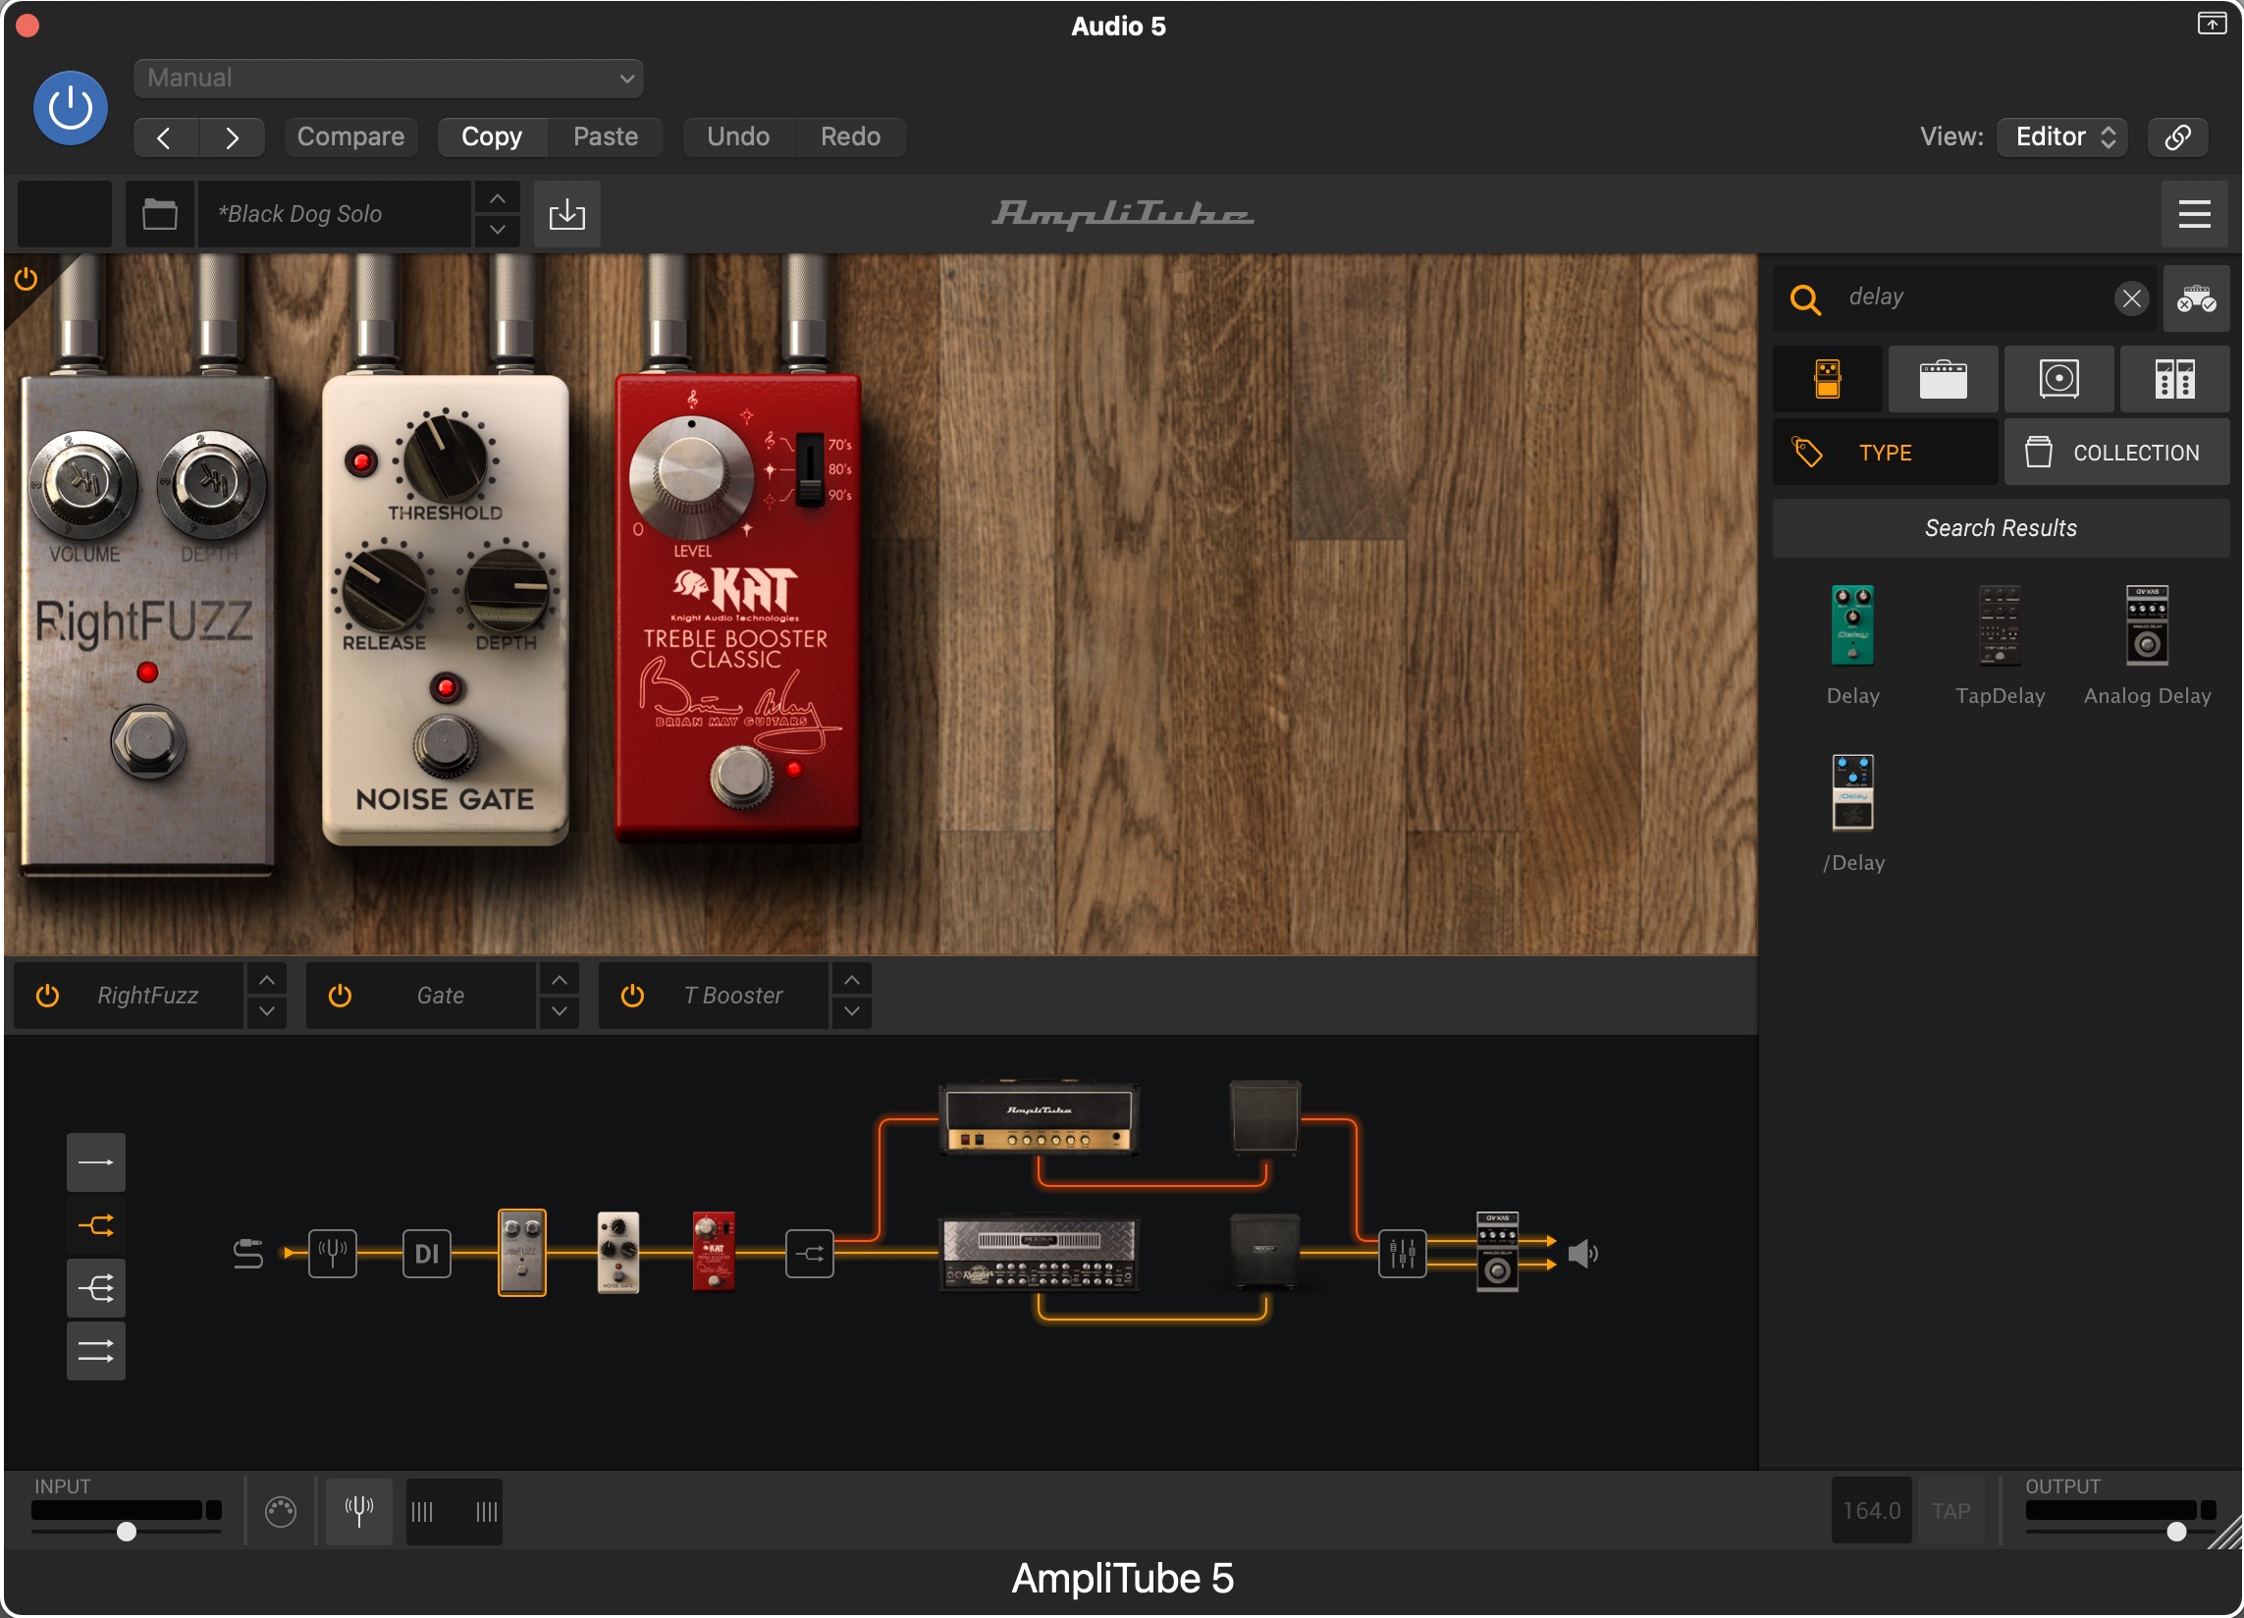2244x1618 pixels.
Task: Select the tuner block in chain
Action: pos(333,1254)
